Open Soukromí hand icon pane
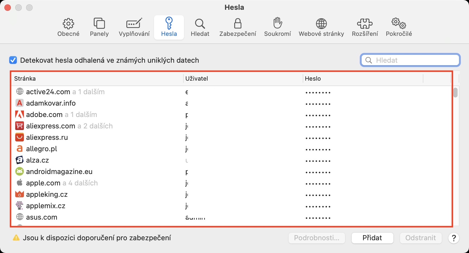The image size is (469, 253). (x=277, y=27)
